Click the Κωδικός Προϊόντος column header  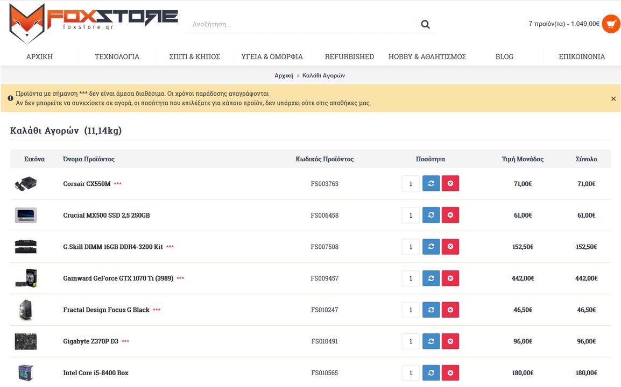pyautogui.click(x=324, y=159)
